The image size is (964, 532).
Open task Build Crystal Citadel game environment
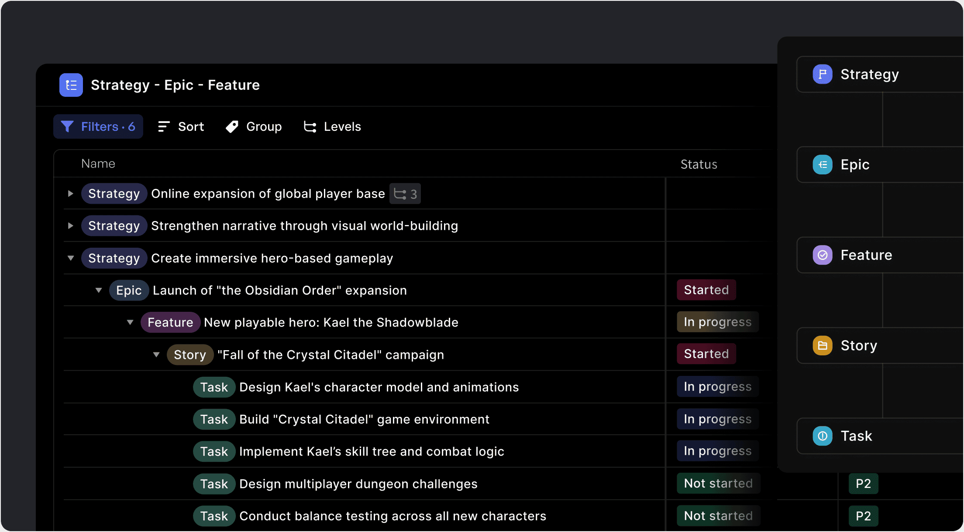click(364, 419)
